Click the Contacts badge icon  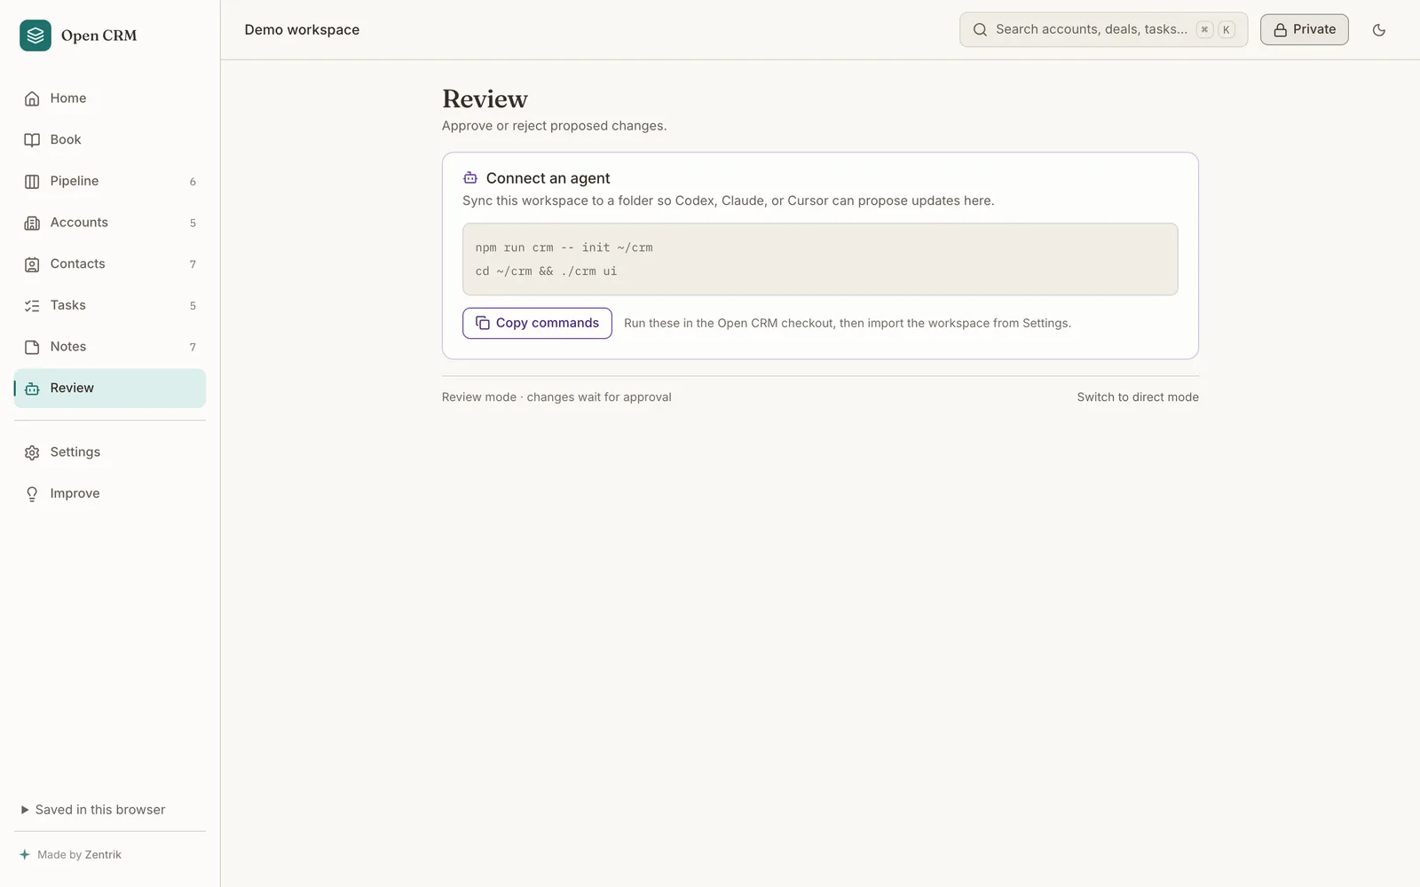(32, 264)
